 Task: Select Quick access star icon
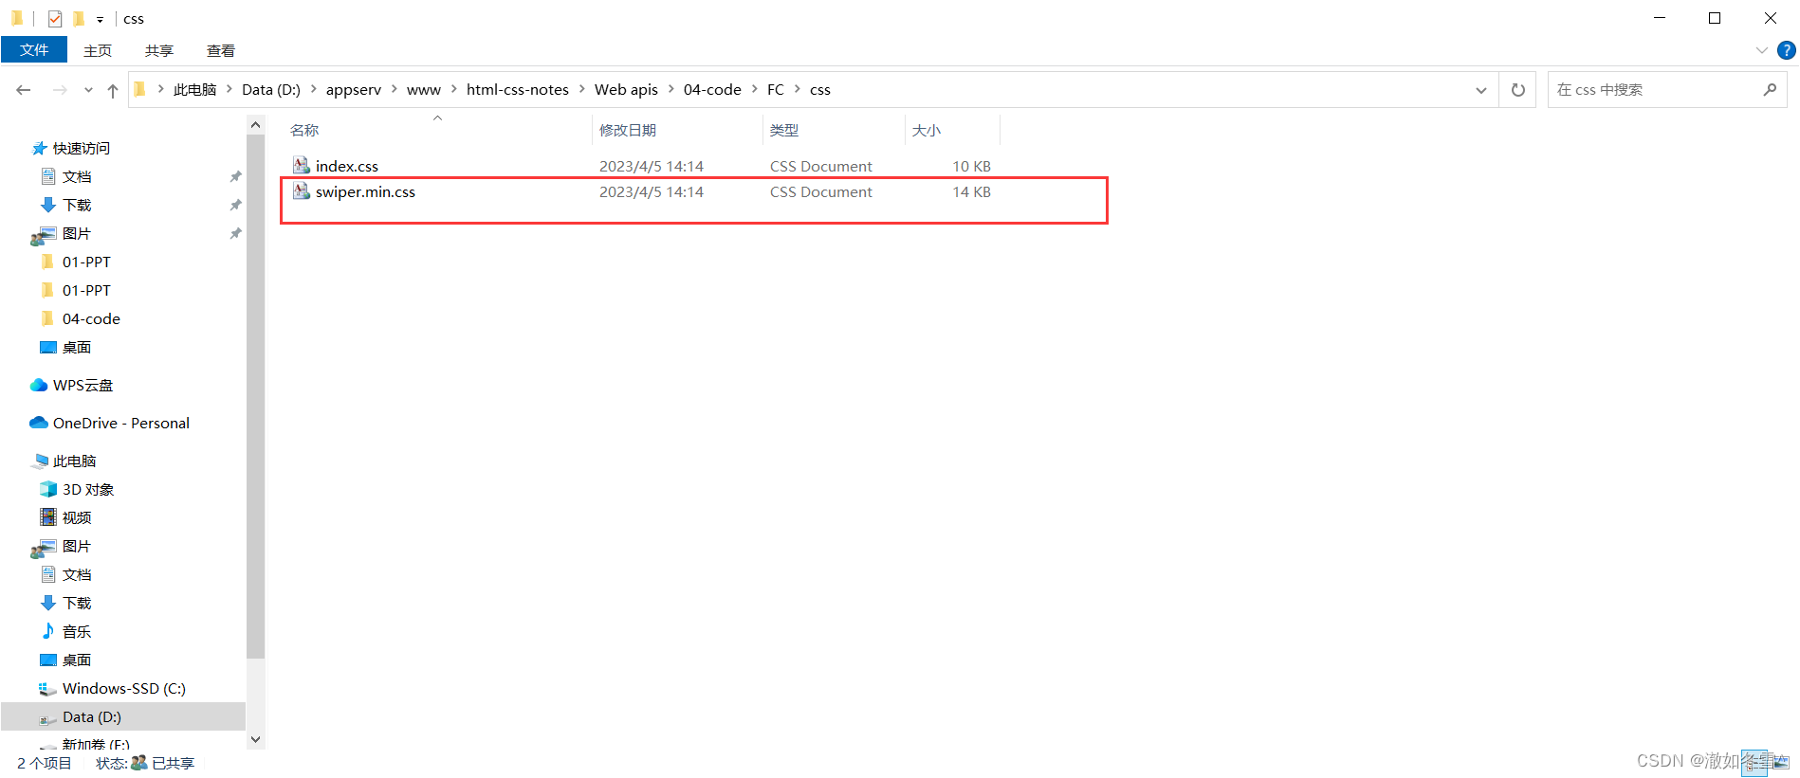[x=39, y=148]
